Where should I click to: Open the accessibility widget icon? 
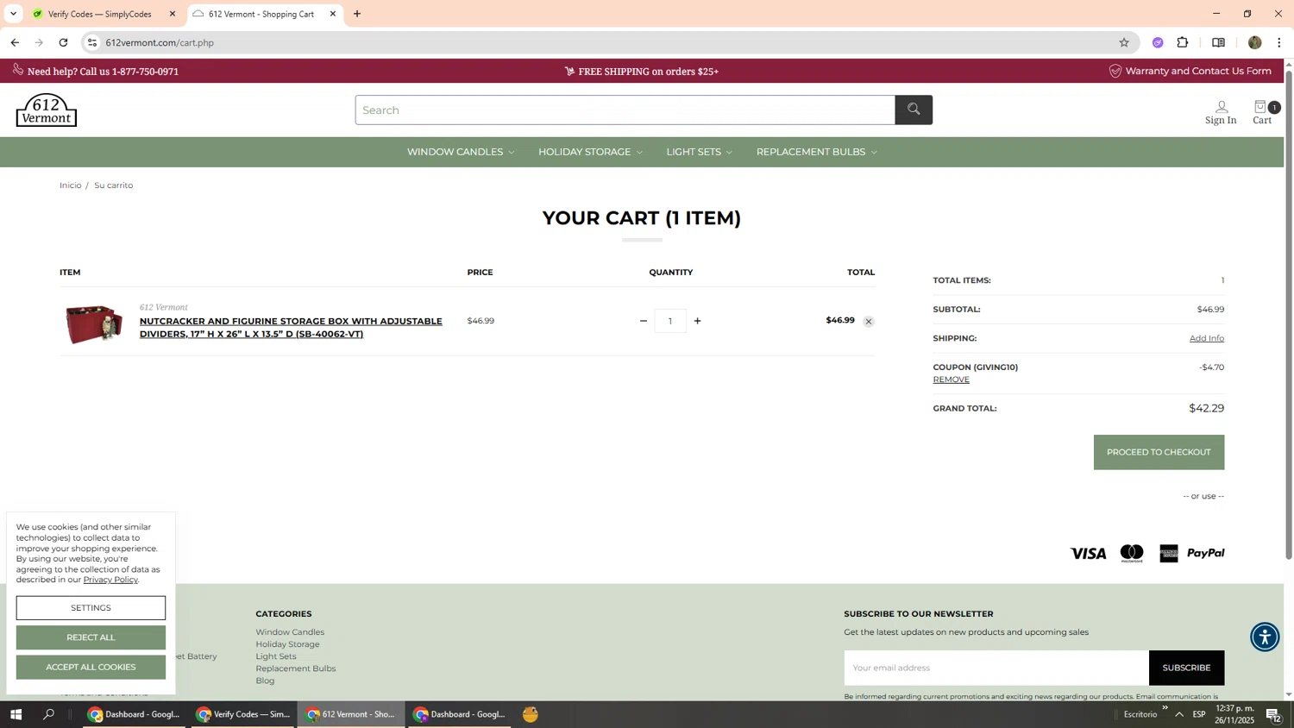click(1265, 637)
